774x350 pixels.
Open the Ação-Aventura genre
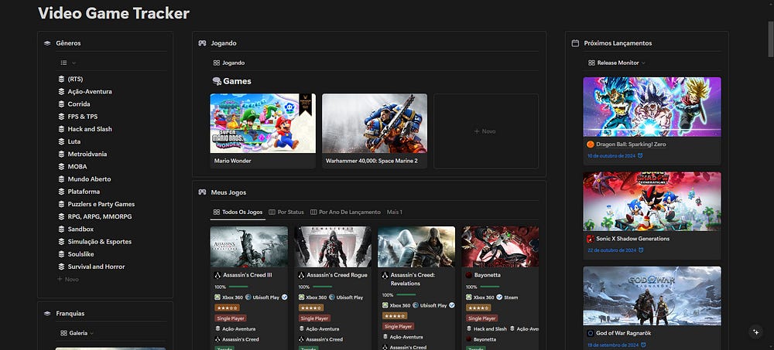pyautogui.click(x=89, y=92)
